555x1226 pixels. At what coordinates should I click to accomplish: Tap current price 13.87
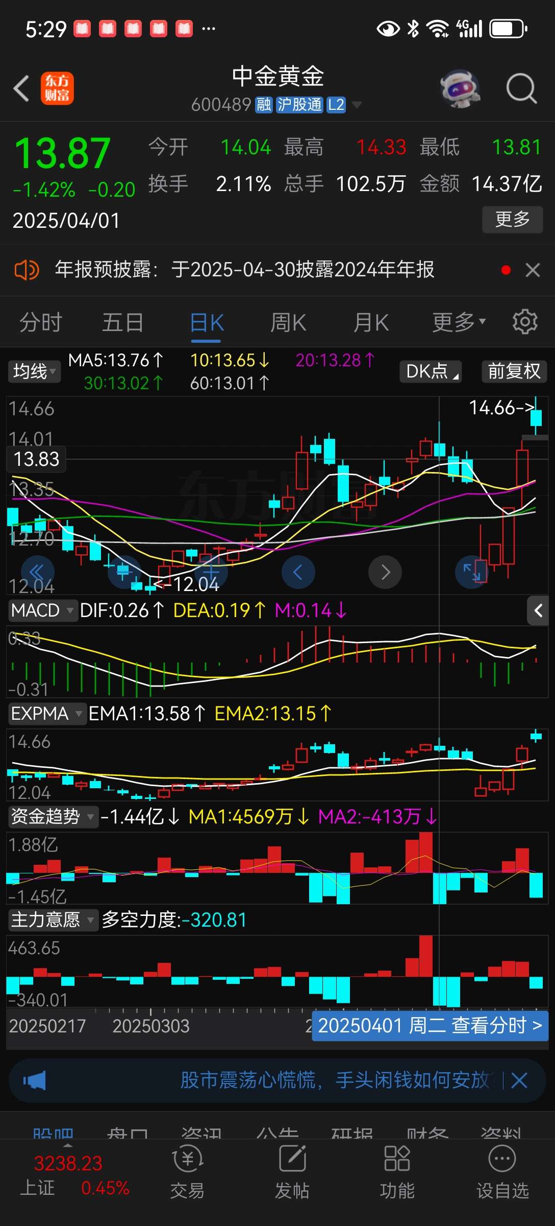point(62,153)
